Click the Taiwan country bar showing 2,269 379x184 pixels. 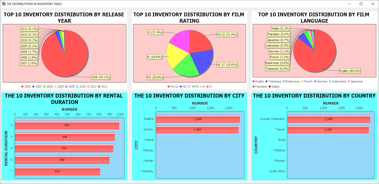[x=328, y=129]
